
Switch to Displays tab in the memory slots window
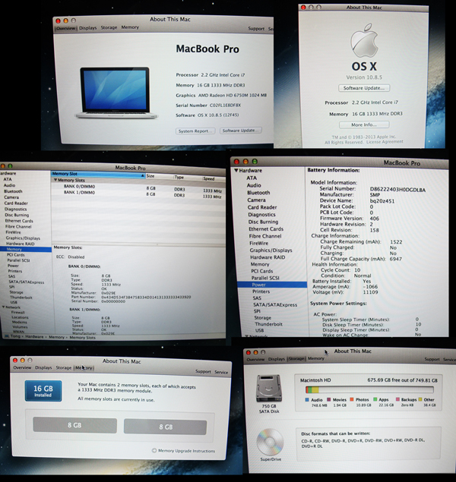[43, 367]
